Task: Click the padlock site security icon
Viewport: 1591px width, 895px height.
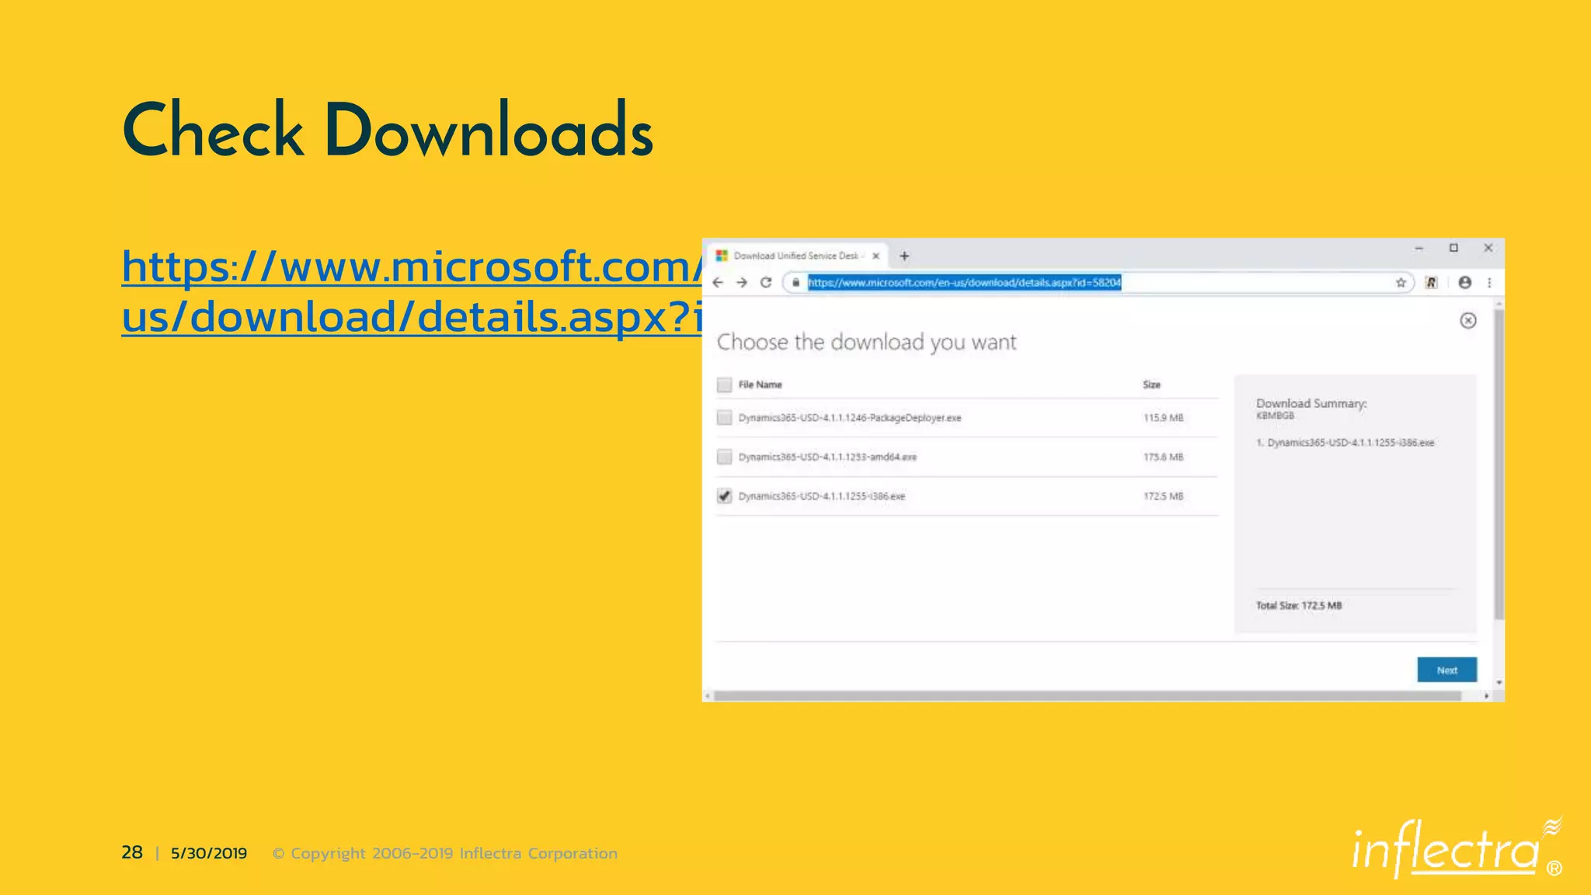Action: (795, 283)
